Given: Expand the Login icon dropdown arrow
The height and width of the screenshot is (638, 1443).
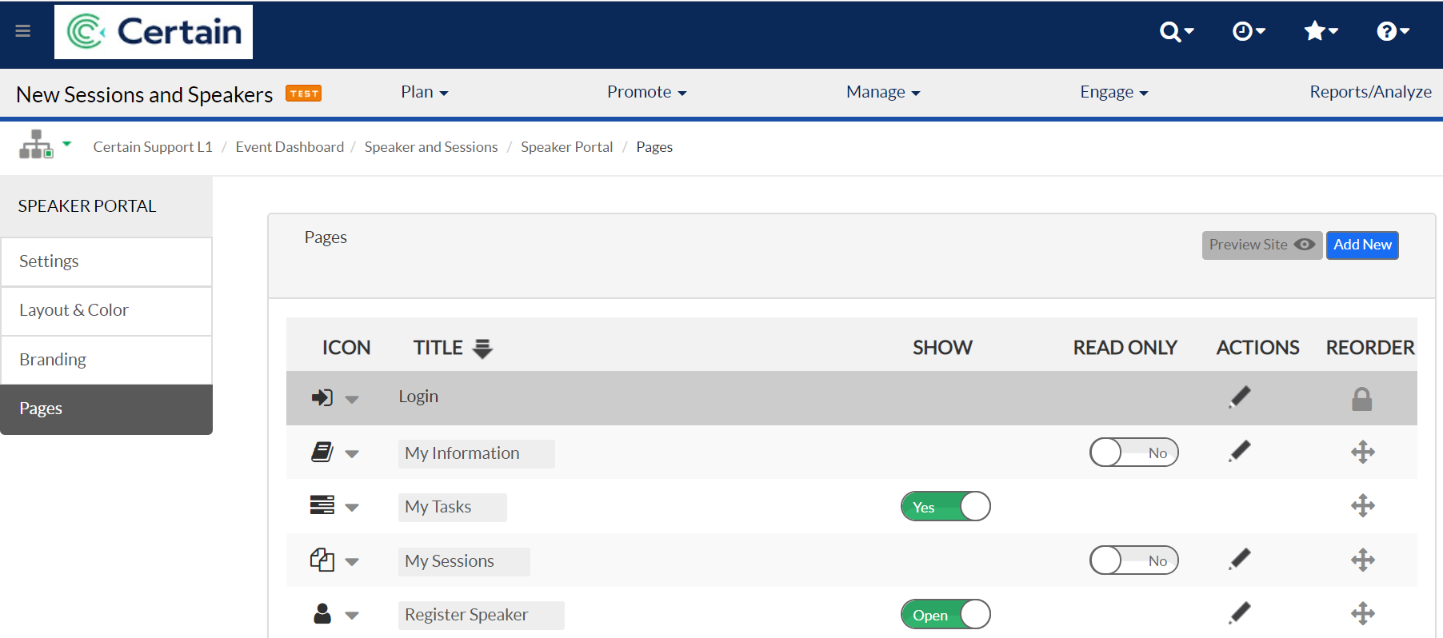Looking at the screenshot, I should [352, 399].
